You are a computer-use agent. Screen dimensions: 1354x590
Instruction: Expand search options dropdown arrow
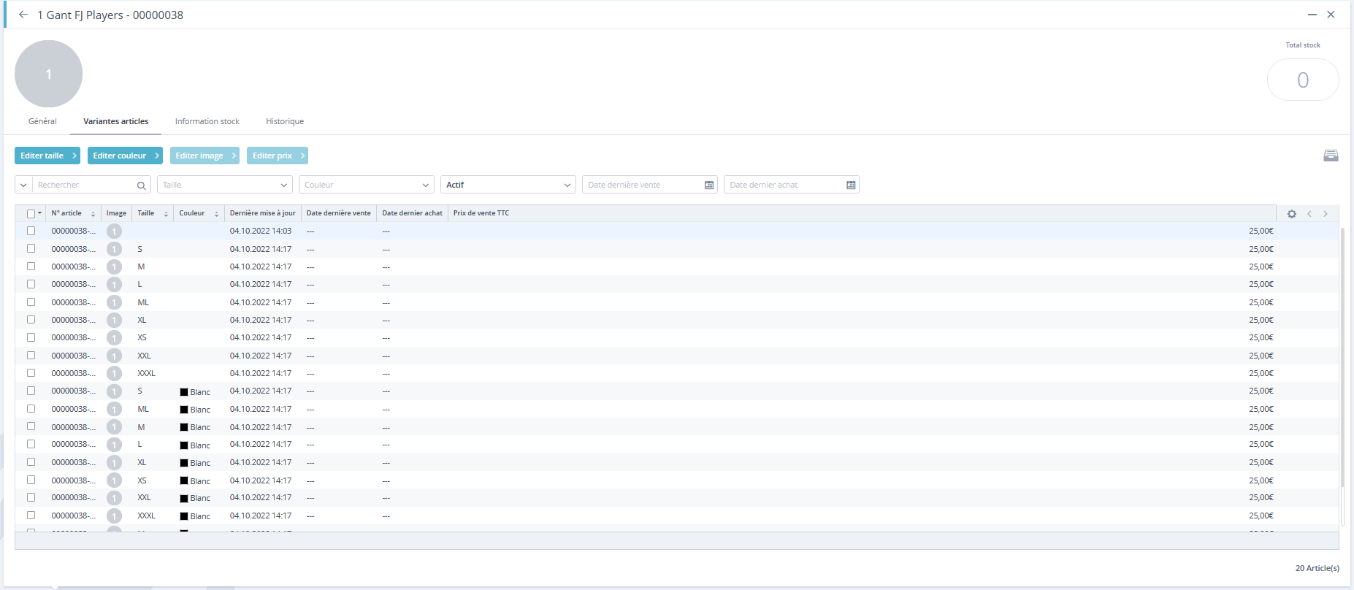point(23,185)
